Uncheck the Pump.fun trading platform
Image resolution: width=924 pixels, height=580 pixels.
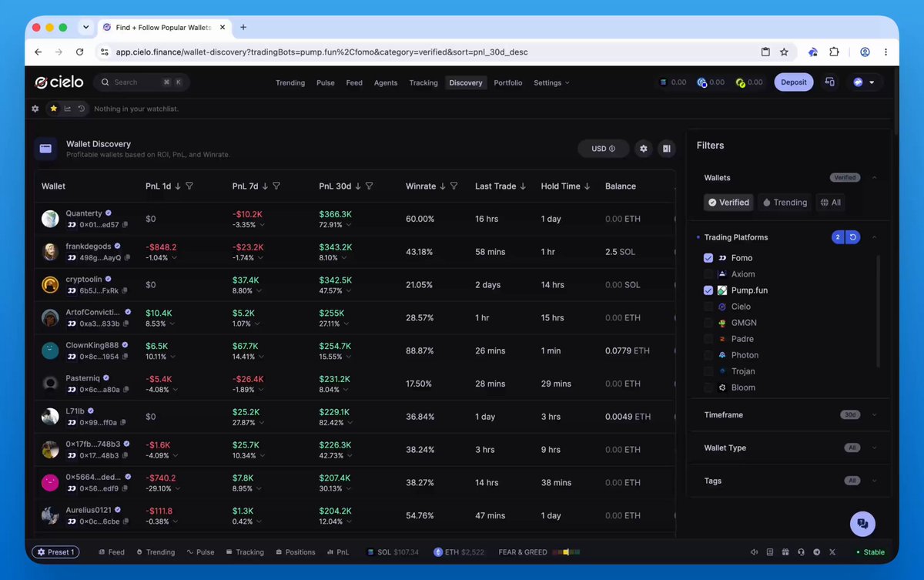(708, 290)
